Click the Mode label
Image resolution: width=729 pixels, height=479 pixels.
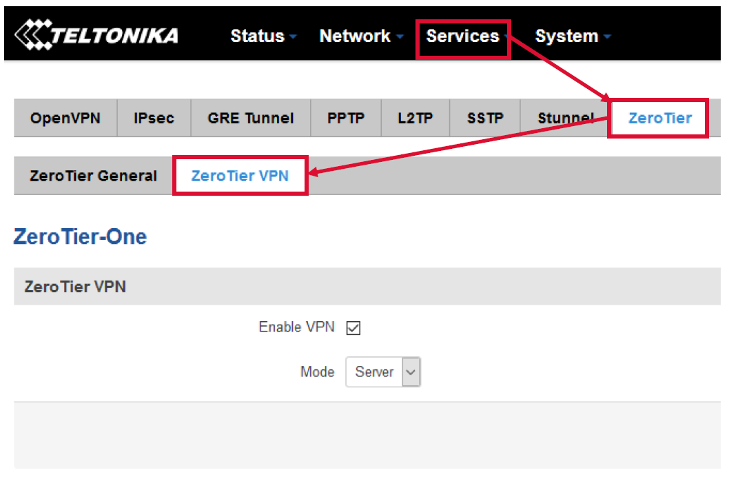pos(317,371)
